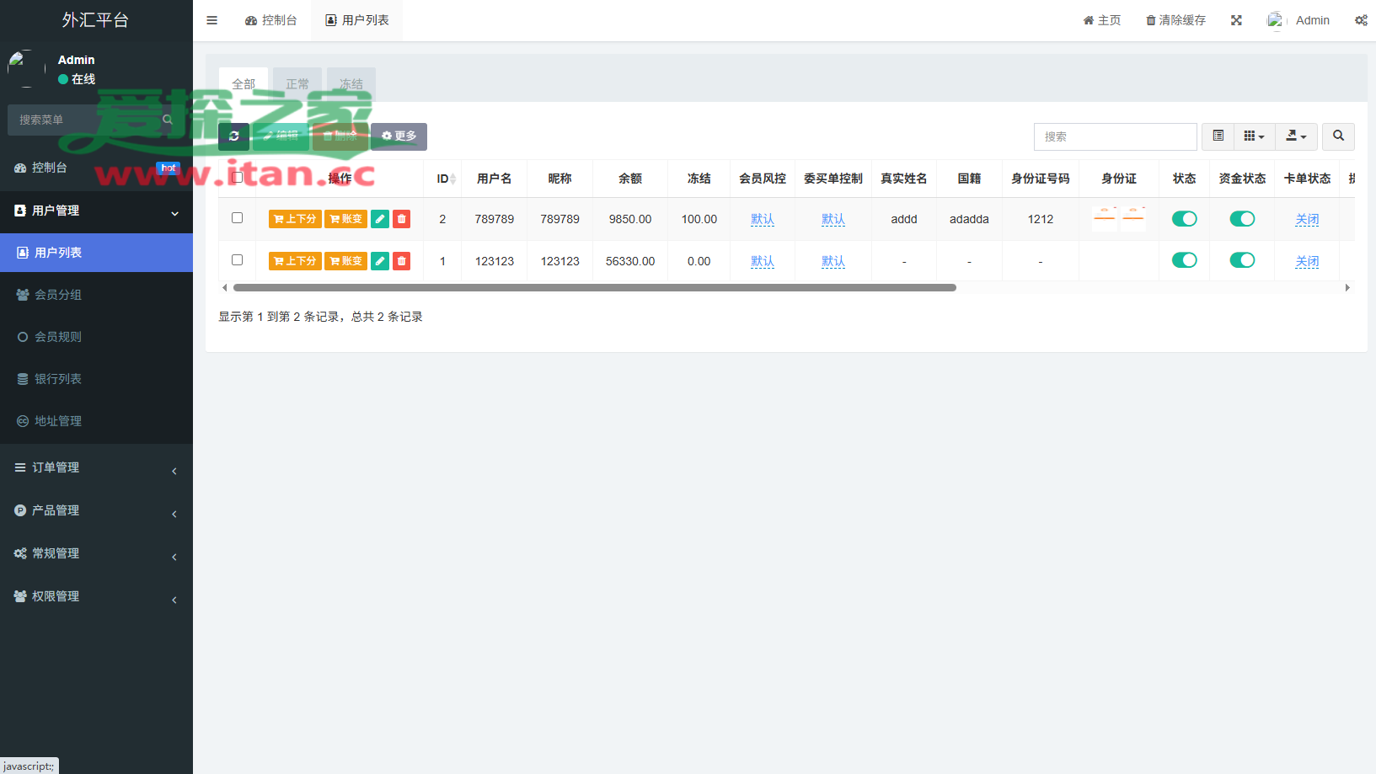Open the export dropdown button
Viewport: 1376px width, 774px height.
pos(1296,136)
